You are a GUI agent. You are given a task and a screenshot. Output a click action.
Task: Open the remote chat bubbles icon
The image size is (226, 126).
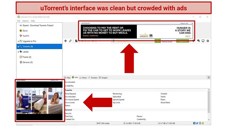click(x=199, y=41)
